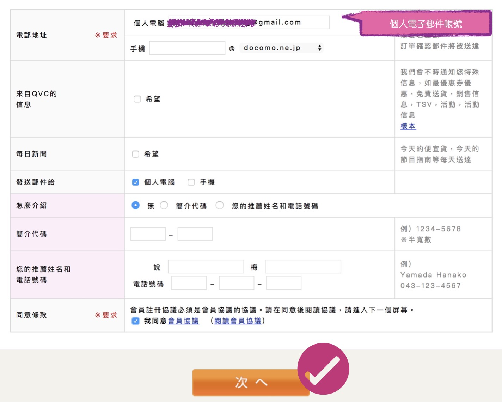The width and height of the screenshot is (502, 402).
Task: Click the orange 次へ button
Action: (x=247, y=383)
